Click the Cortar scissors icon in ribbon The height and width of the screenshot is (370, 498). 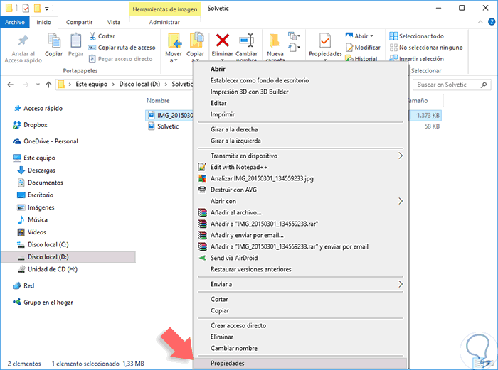pos(92,36)
